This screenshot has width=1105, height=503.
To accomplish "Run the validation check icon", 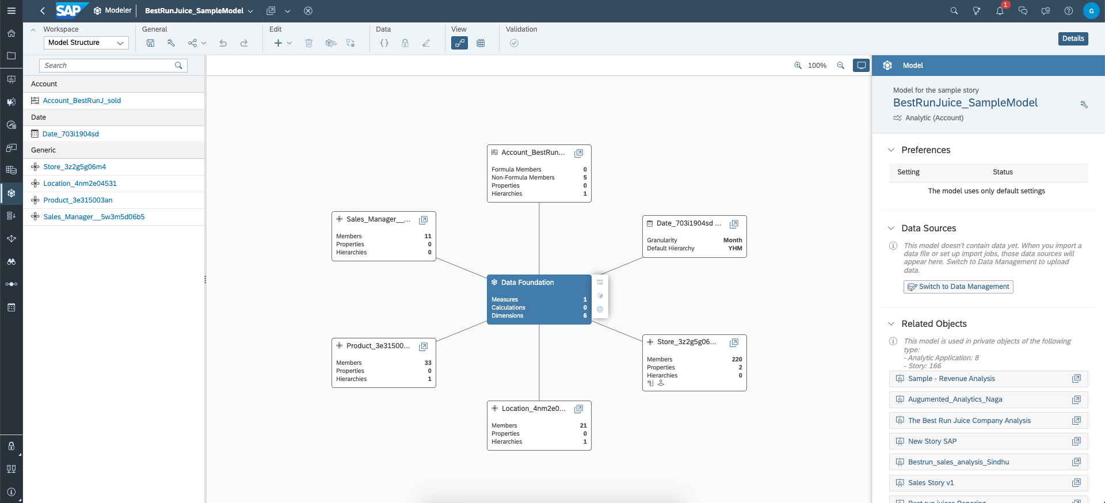I will point(515,43).
